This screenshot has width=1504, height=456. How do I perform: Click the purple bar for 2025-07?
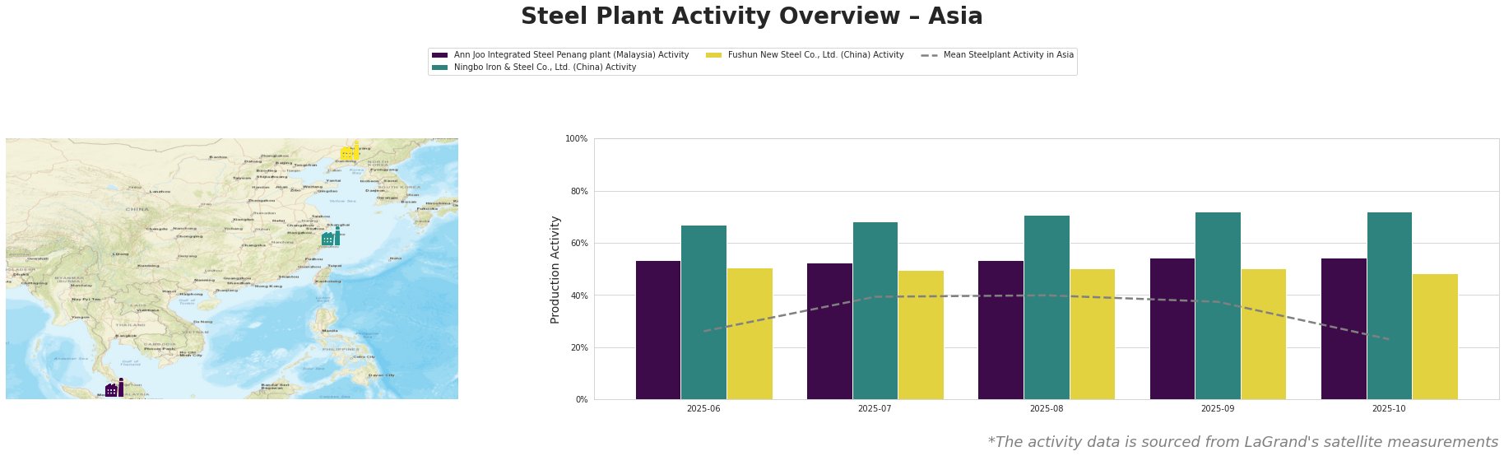[x=829, y=331]
